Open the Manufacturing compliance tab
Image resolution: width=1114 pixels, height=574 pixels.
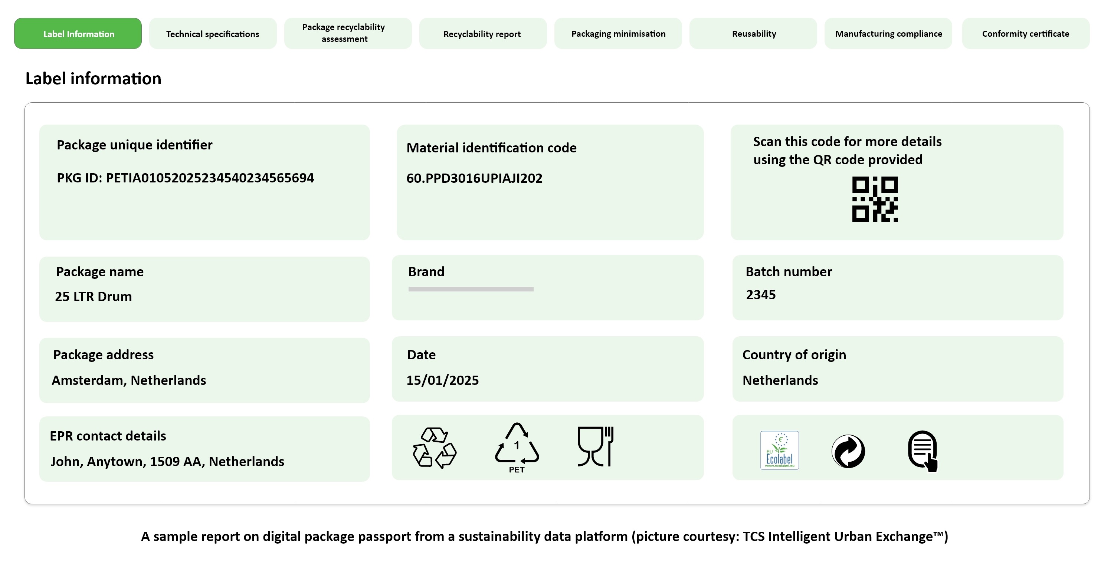pyautogui.click(x=888, y=33)
